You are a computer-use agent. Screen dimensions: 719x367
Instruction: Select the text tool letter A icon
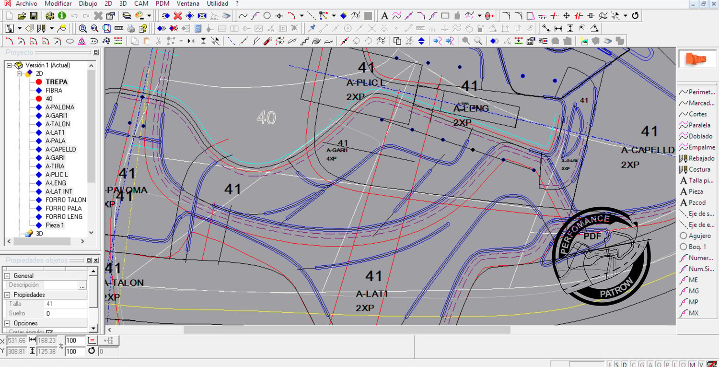click(x=384, y=16)
